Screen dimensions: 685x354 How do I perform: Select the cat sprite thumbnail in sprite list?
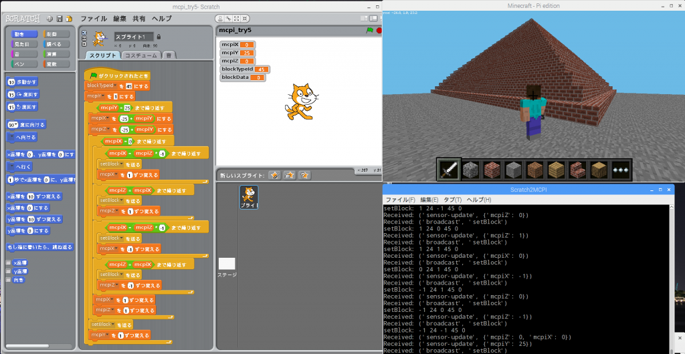[x=249, y=197]
